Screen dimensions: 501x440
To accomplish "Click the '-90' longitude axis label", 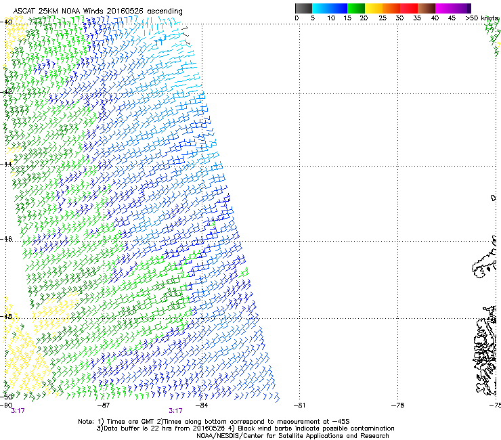I will (6, 405).
